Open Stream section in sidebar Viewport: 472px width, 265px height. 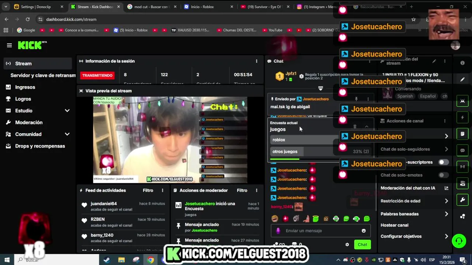pos(38,63)
